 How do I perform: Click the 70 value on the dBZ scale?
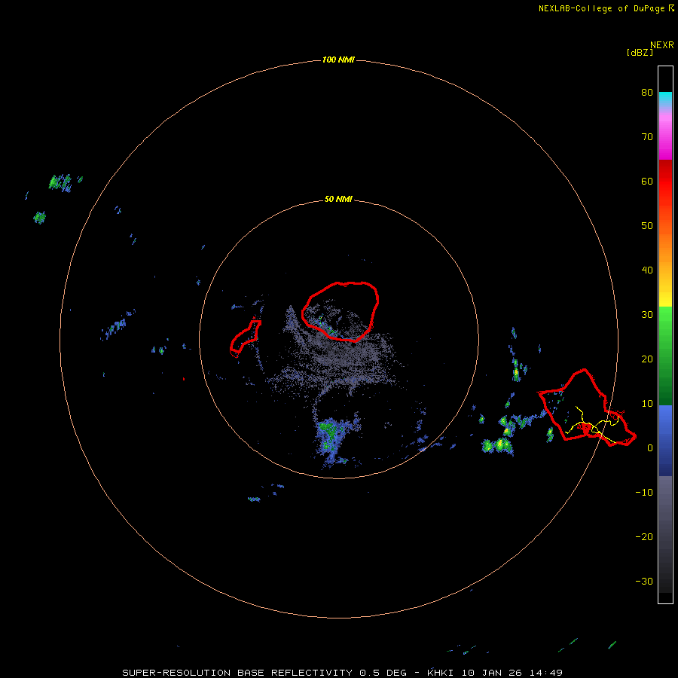(647, 137)
